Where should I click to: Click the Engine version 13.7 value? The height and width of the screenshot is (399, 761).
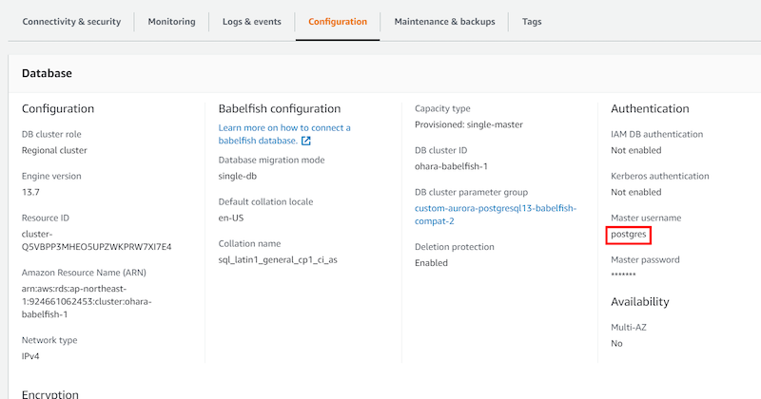tap(31, 191)
